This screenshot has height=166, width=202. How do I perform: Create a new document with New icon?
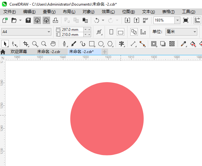coord(5,20)
